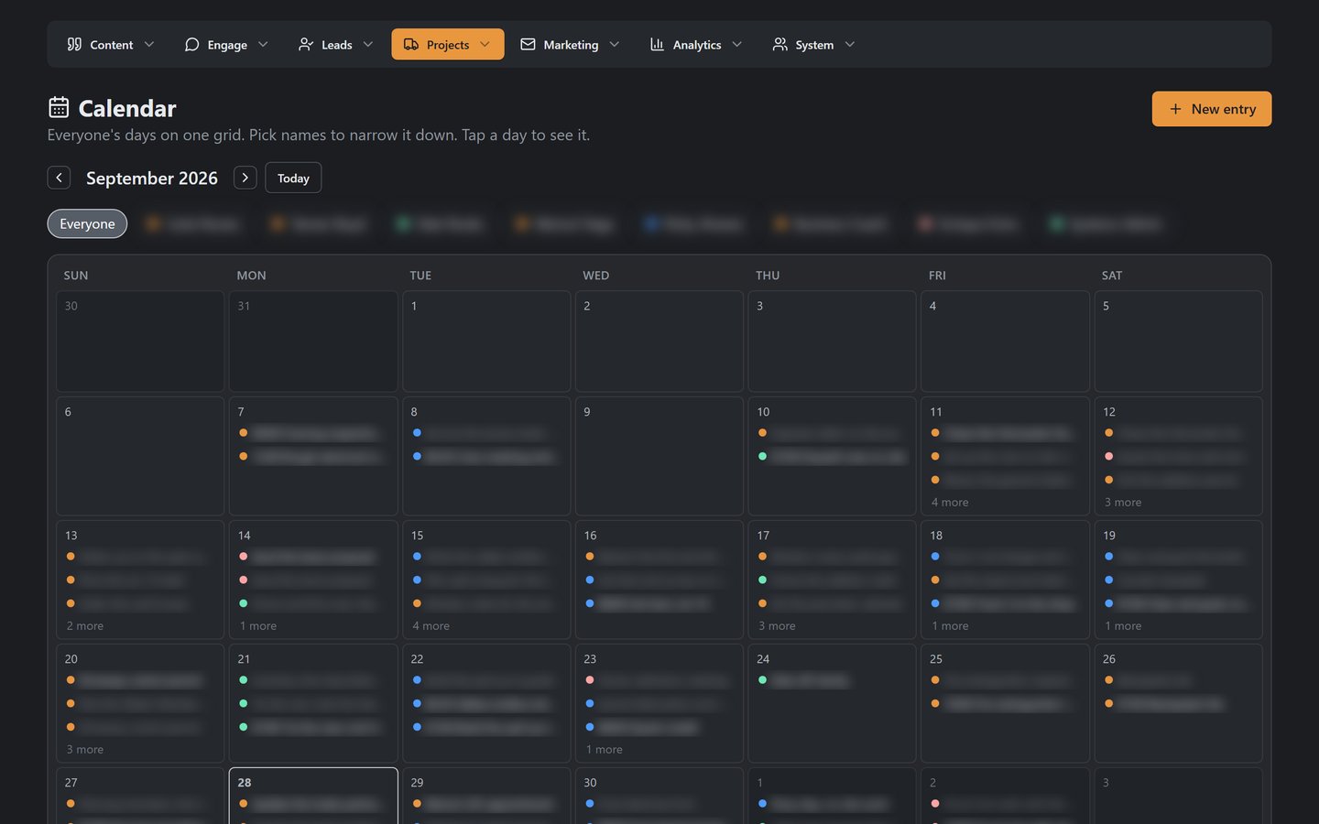Show '3 more' entries on the 20th

click(x=85, y=749)
